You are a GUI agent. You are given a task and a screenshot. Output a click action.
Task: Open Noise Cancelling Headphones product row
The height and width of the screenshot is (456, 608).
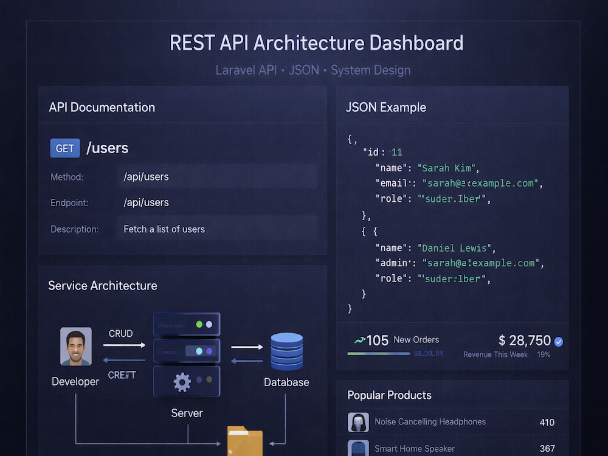click(x=452, y=422)
